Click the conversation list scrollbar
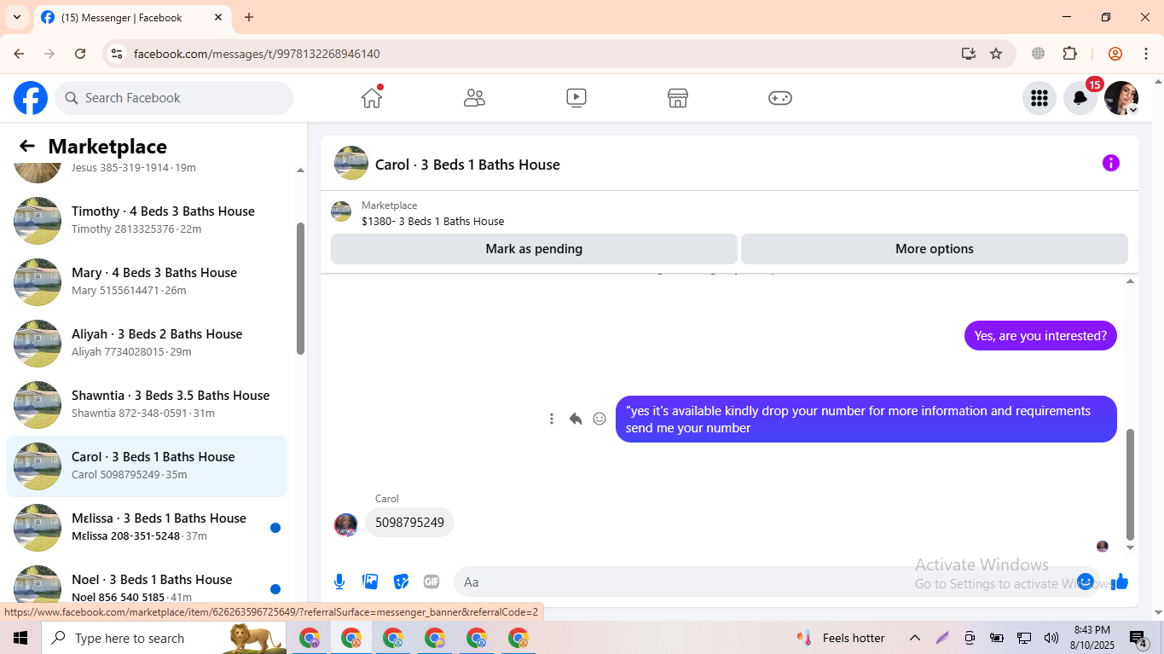 [300, 288]
